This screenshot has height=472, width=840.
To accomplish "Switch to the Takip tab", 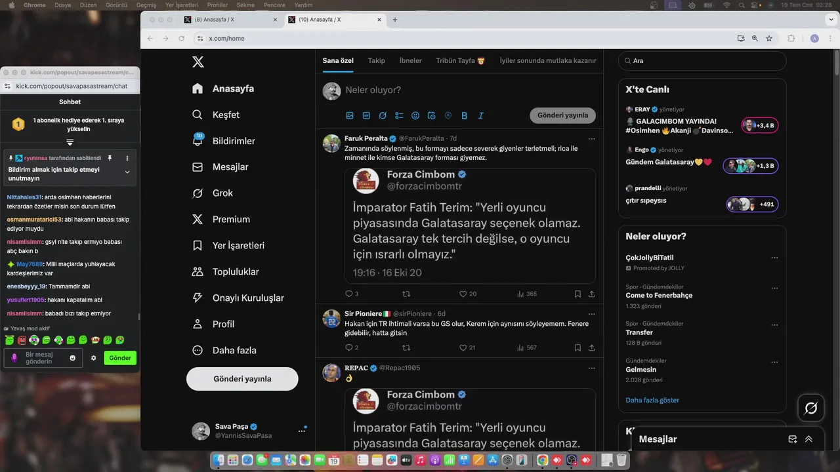I will (x=377, y=60).
